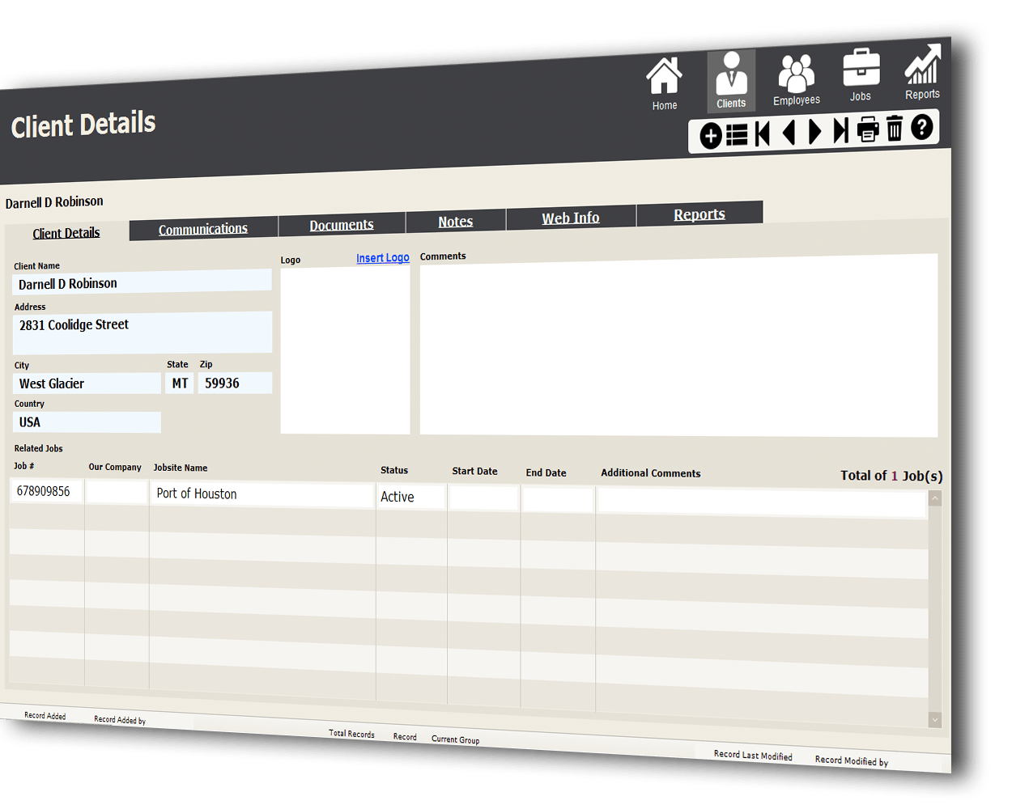Click the Darnell D Robinson header name
1012x809 pixels.
click(54, 202)
